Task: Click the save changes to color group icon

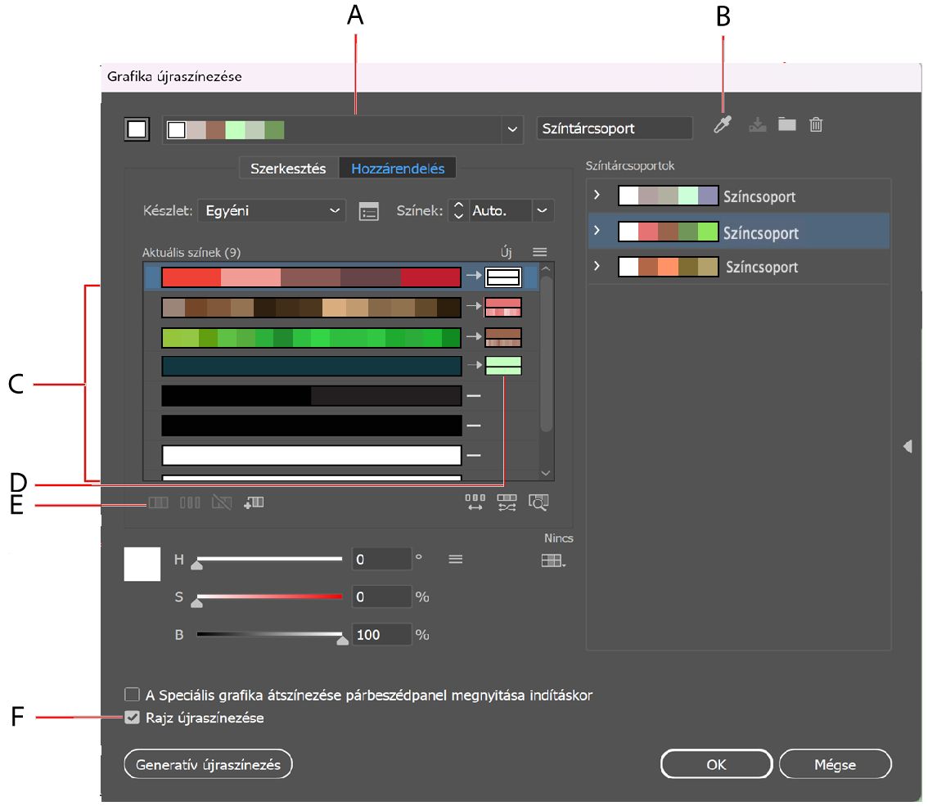Action: [757, 125]
